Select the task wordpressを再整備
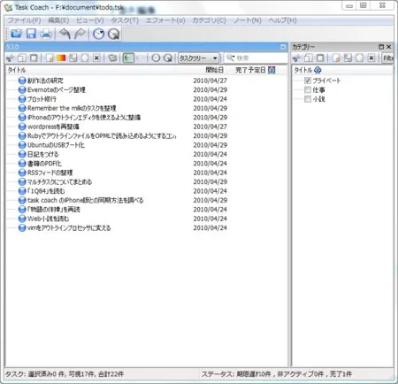This screenshot has width=398, height=384. click(x=53, y=127)
